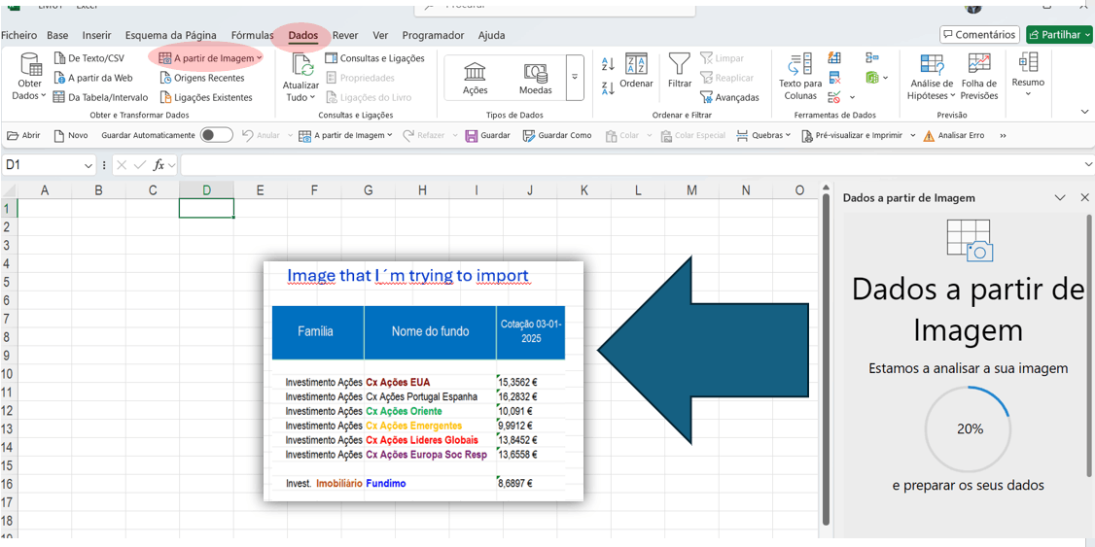The image size is (1095, 547).
Task: Switch to the Rever tab
Action: pos(345,35)
